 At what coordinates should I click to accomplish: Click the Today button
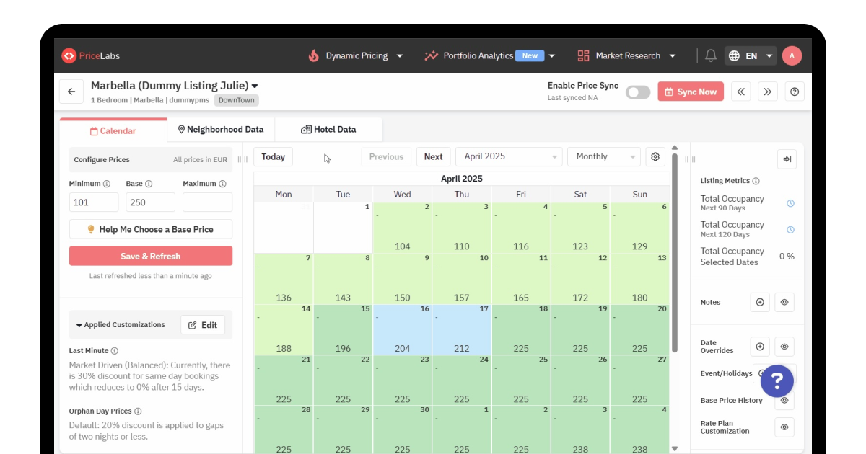(x=274, y=156)
